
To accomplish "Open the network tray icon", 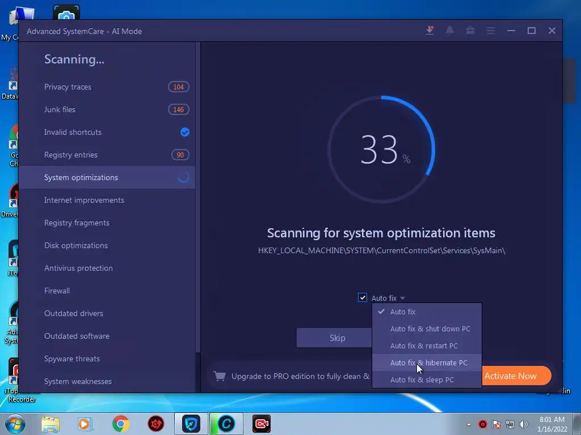I will click(510, 424).
